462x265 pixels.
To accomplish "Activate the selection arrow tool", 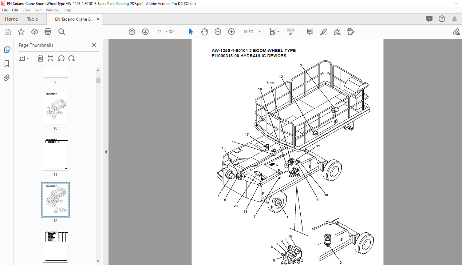I will click(x=191, y=32).
